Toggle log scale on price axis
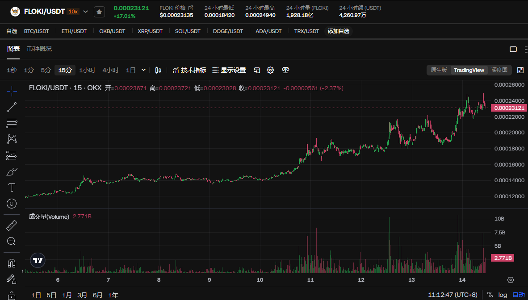Screen dimensions: 528x300 [503, 295]
